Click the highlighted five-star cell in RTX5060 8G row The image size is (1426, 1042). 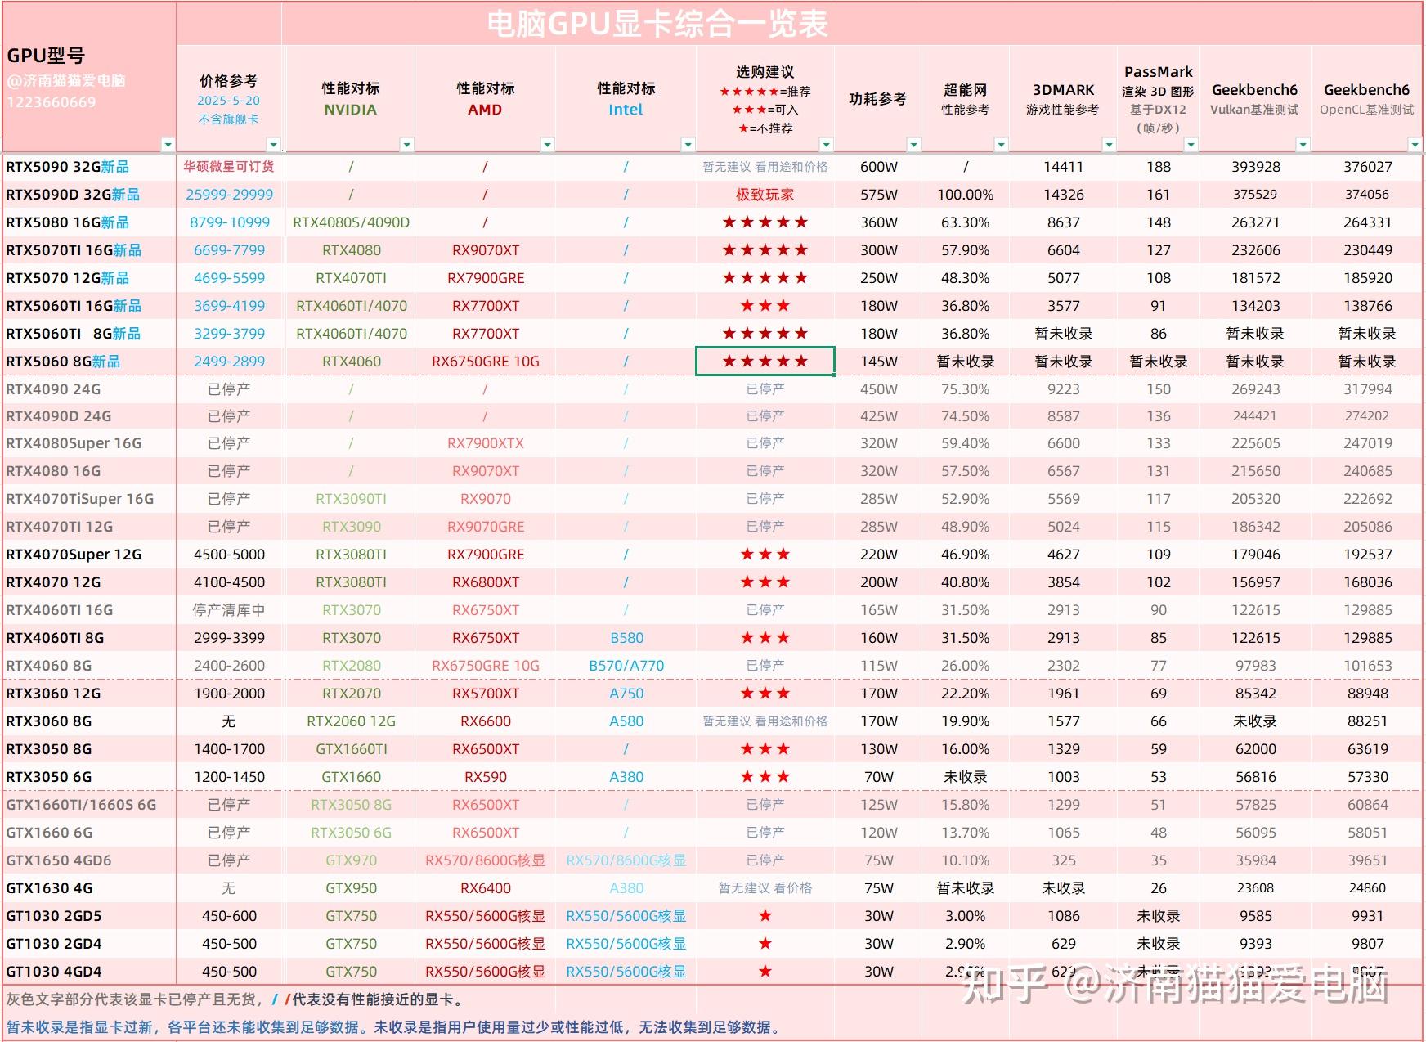point(765,362)
